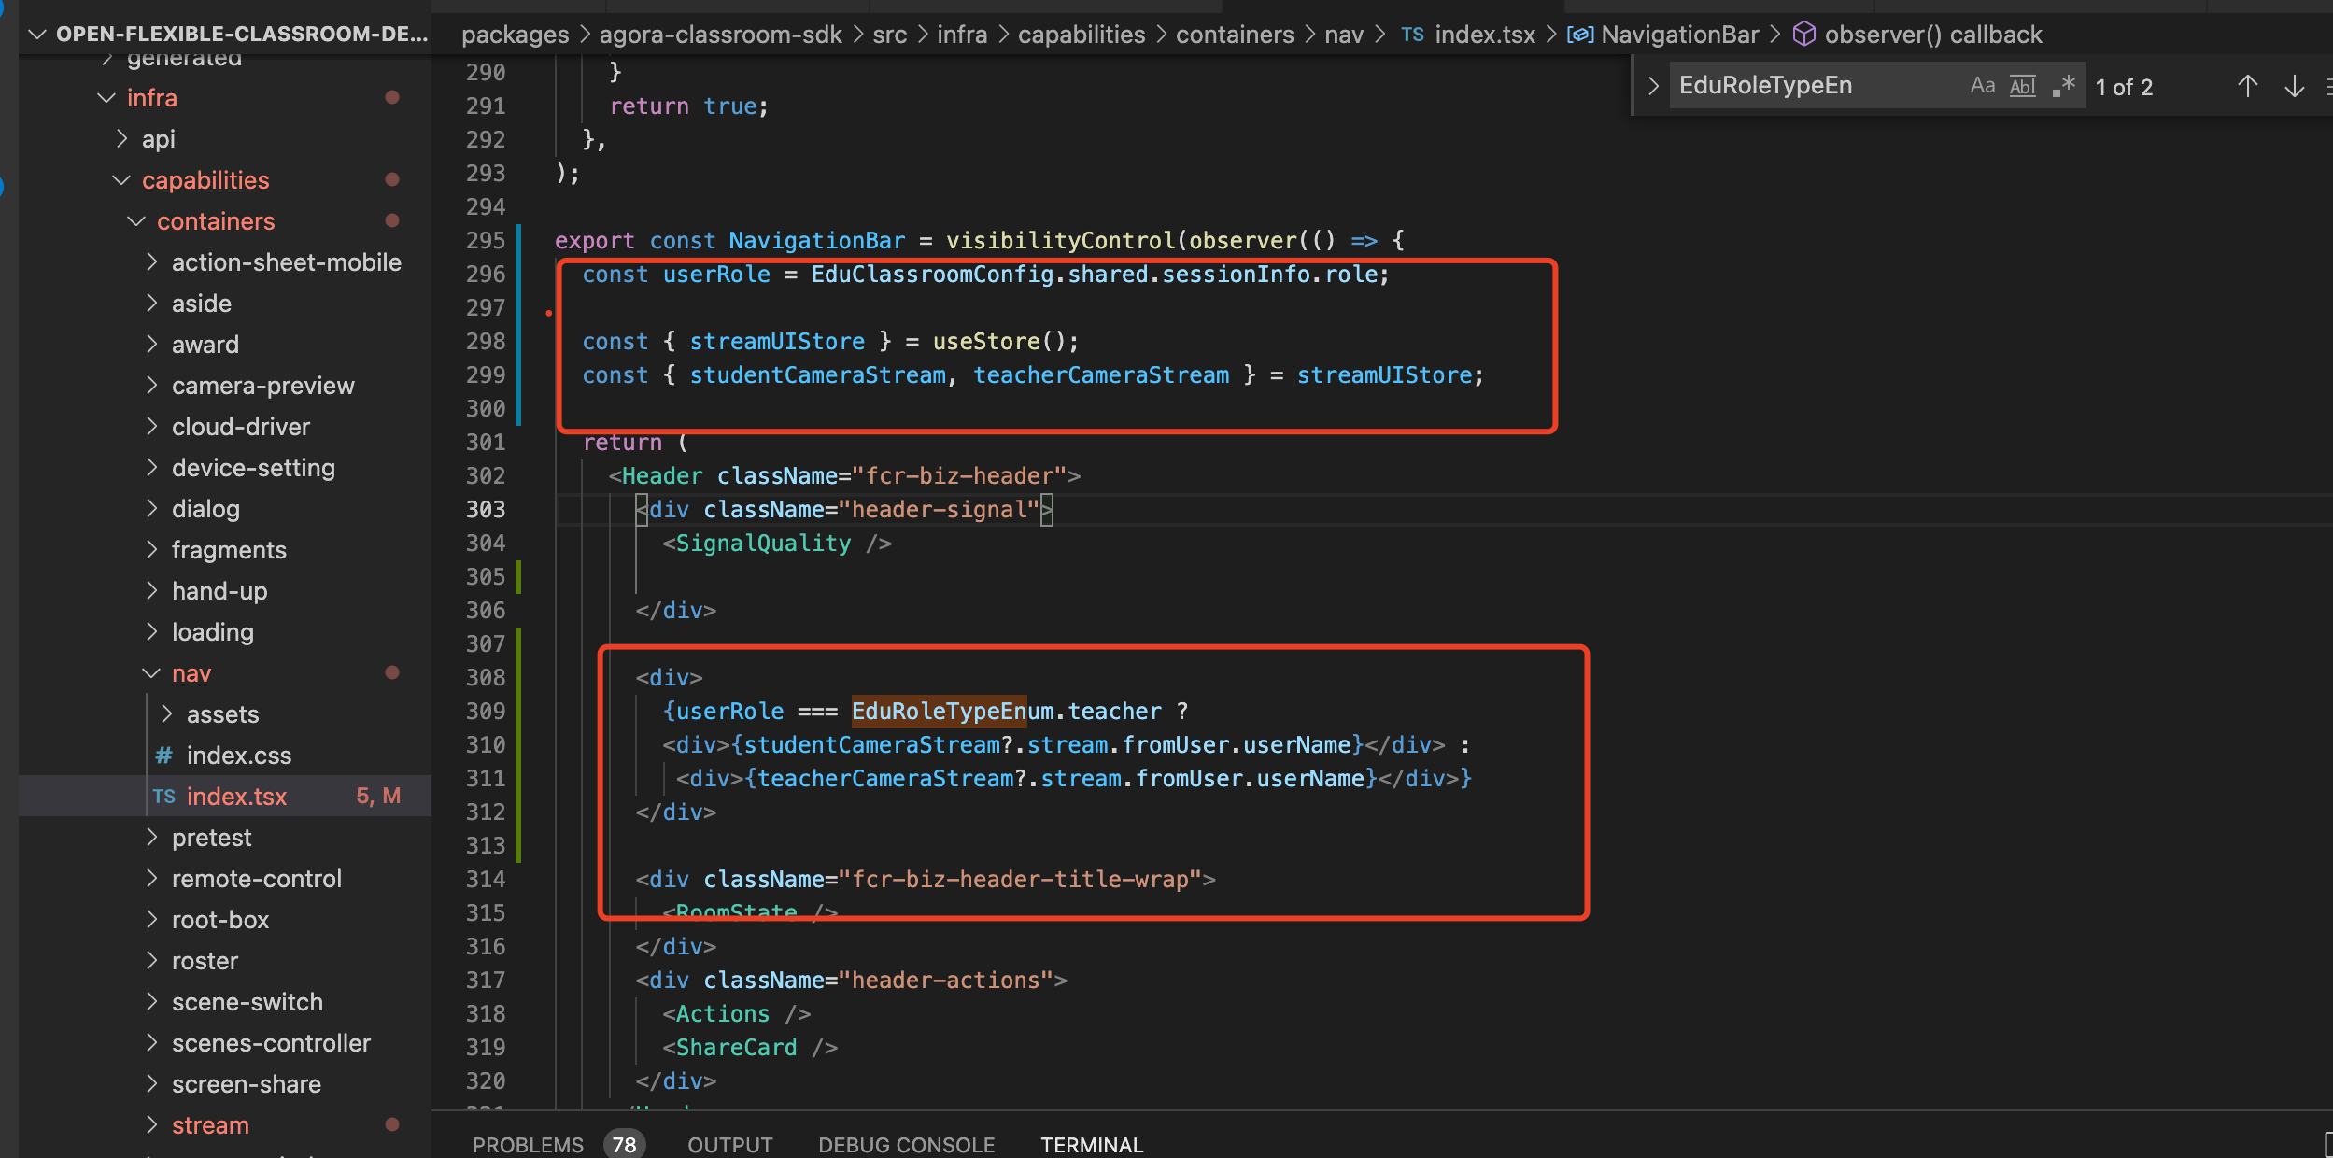Expand the roster folder
Screen dimensions: 2333x1158
[151, 961]
